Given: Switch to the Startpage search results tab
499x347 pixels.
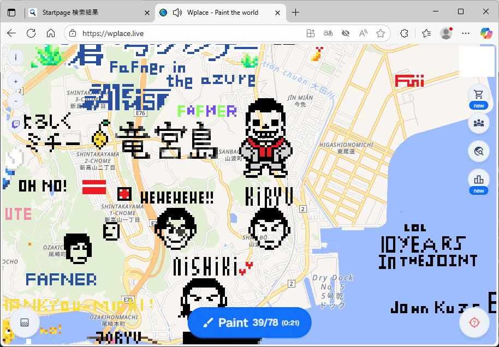Looking at the screenshot, I should coord(87,12).
